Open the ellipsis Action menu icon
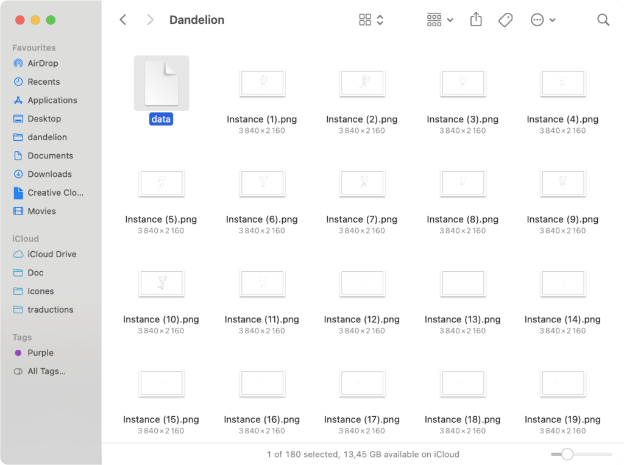Image resolution: width=624 pixels, height=465 pixels. (537, 20)
